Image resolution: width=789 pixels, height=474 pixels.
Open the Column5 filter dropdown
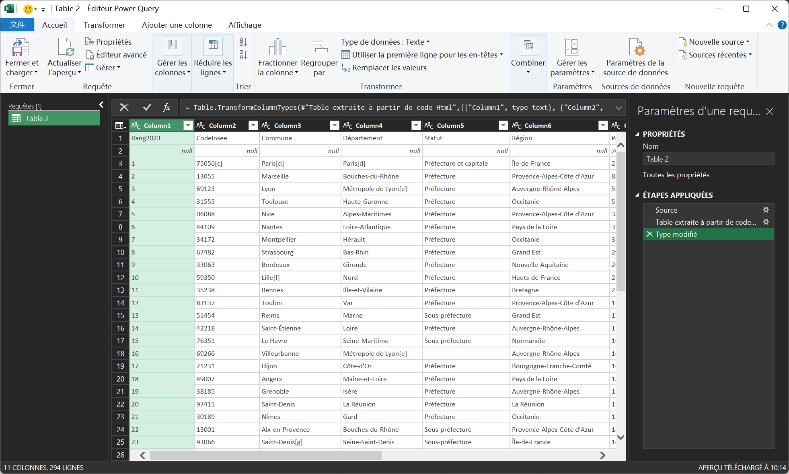coord(503,125)
